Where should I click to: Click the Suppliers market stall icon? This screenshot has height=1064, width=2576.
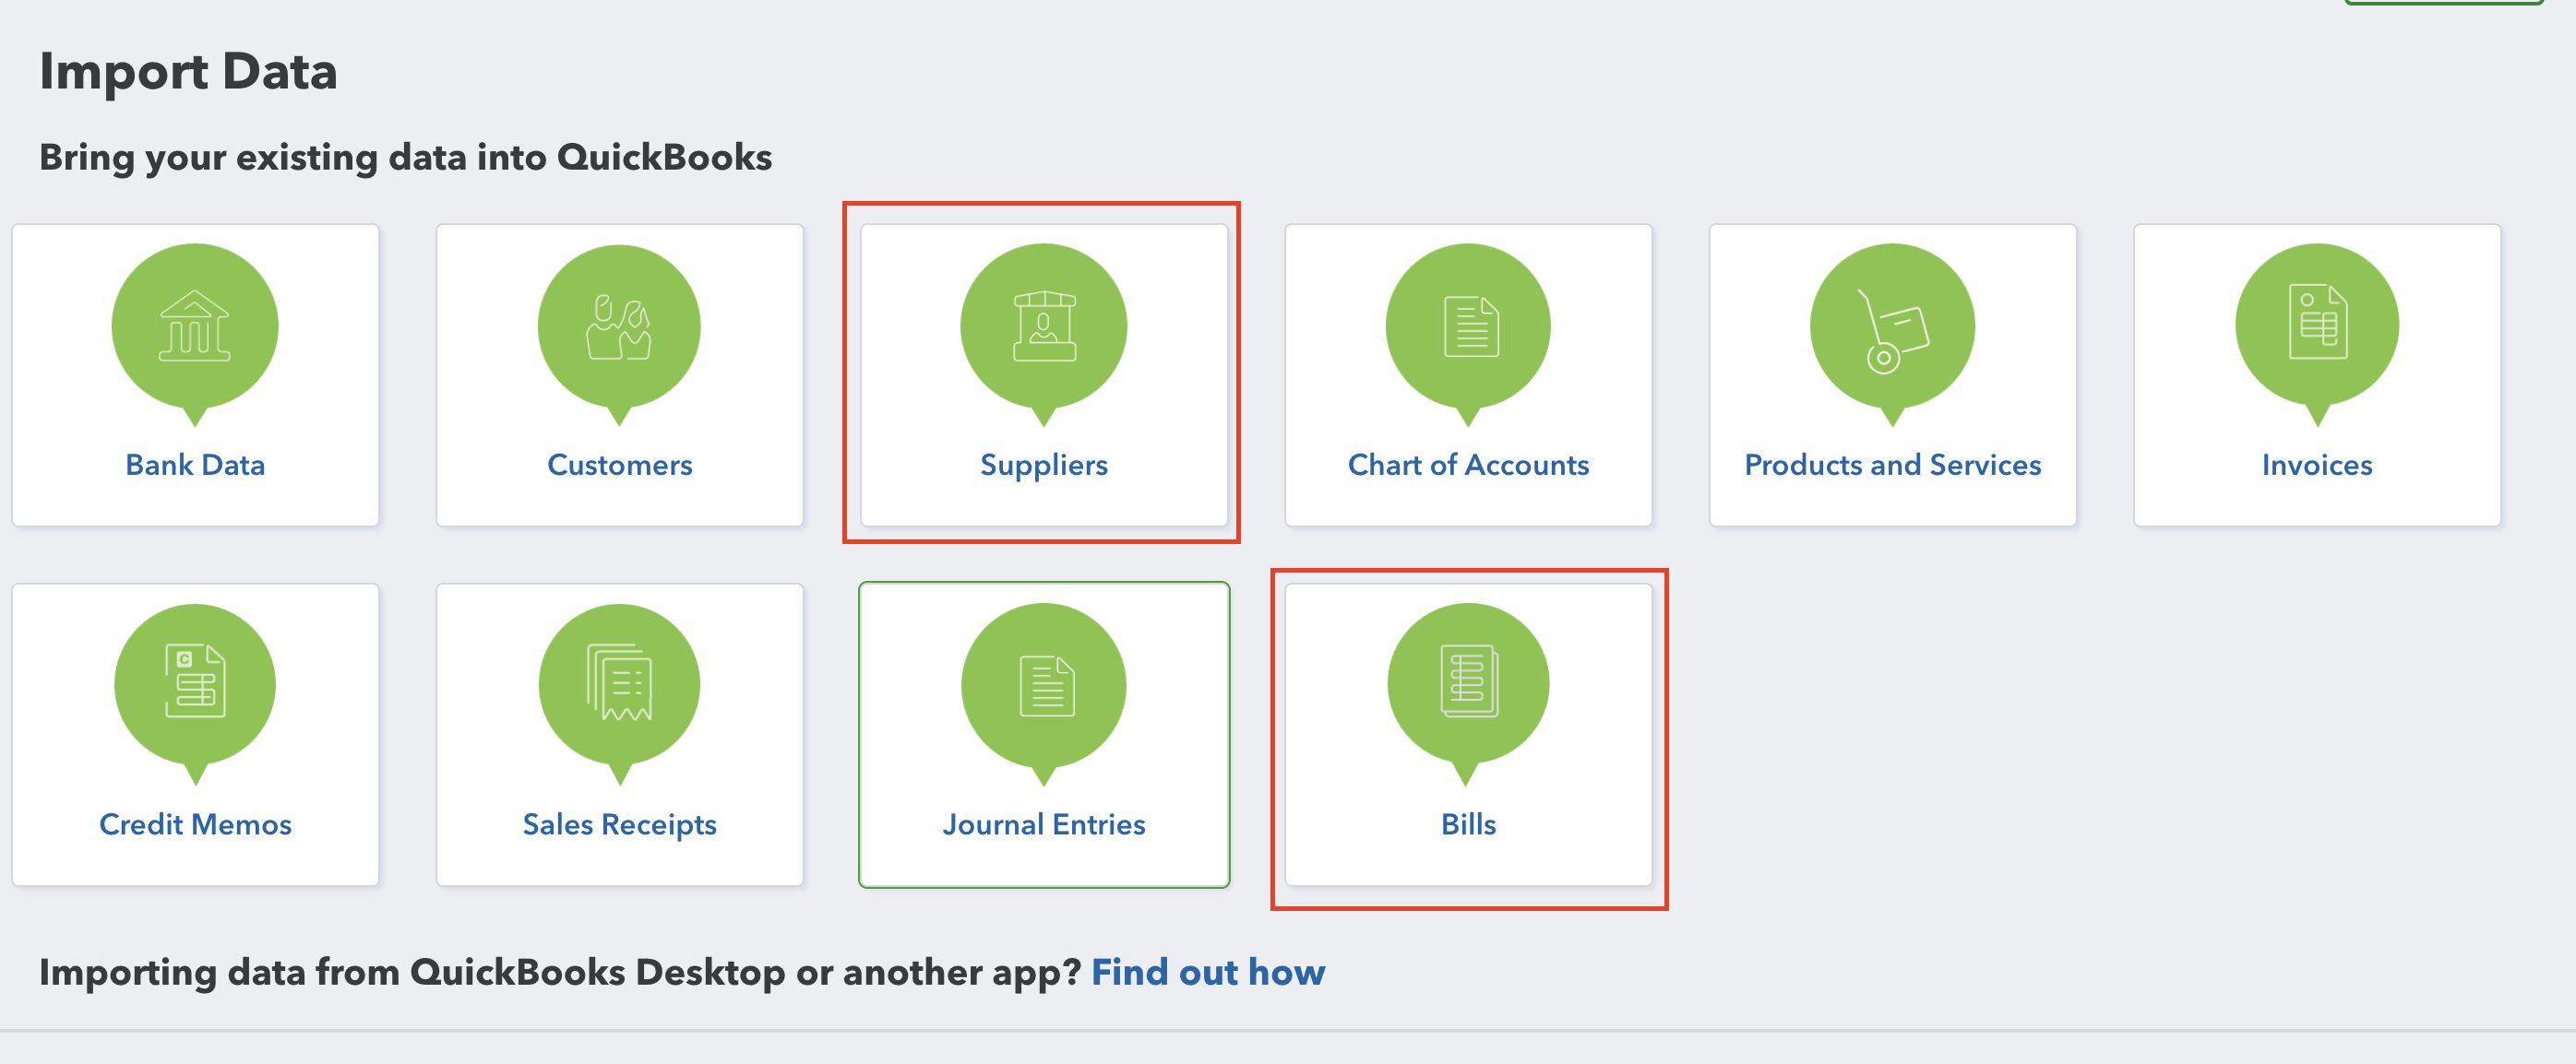point(1043,325)
